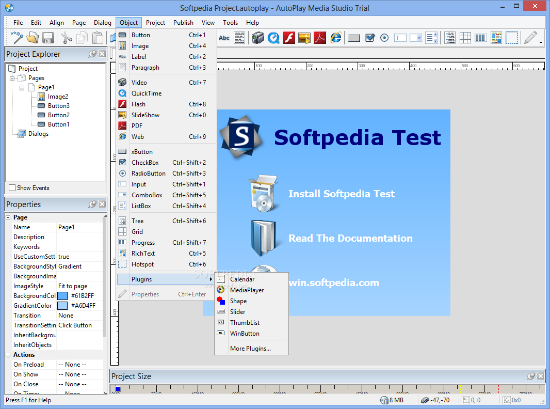Screen dimensions: 550x409
Task: Open the Tools menu
Action: point(230,23)
